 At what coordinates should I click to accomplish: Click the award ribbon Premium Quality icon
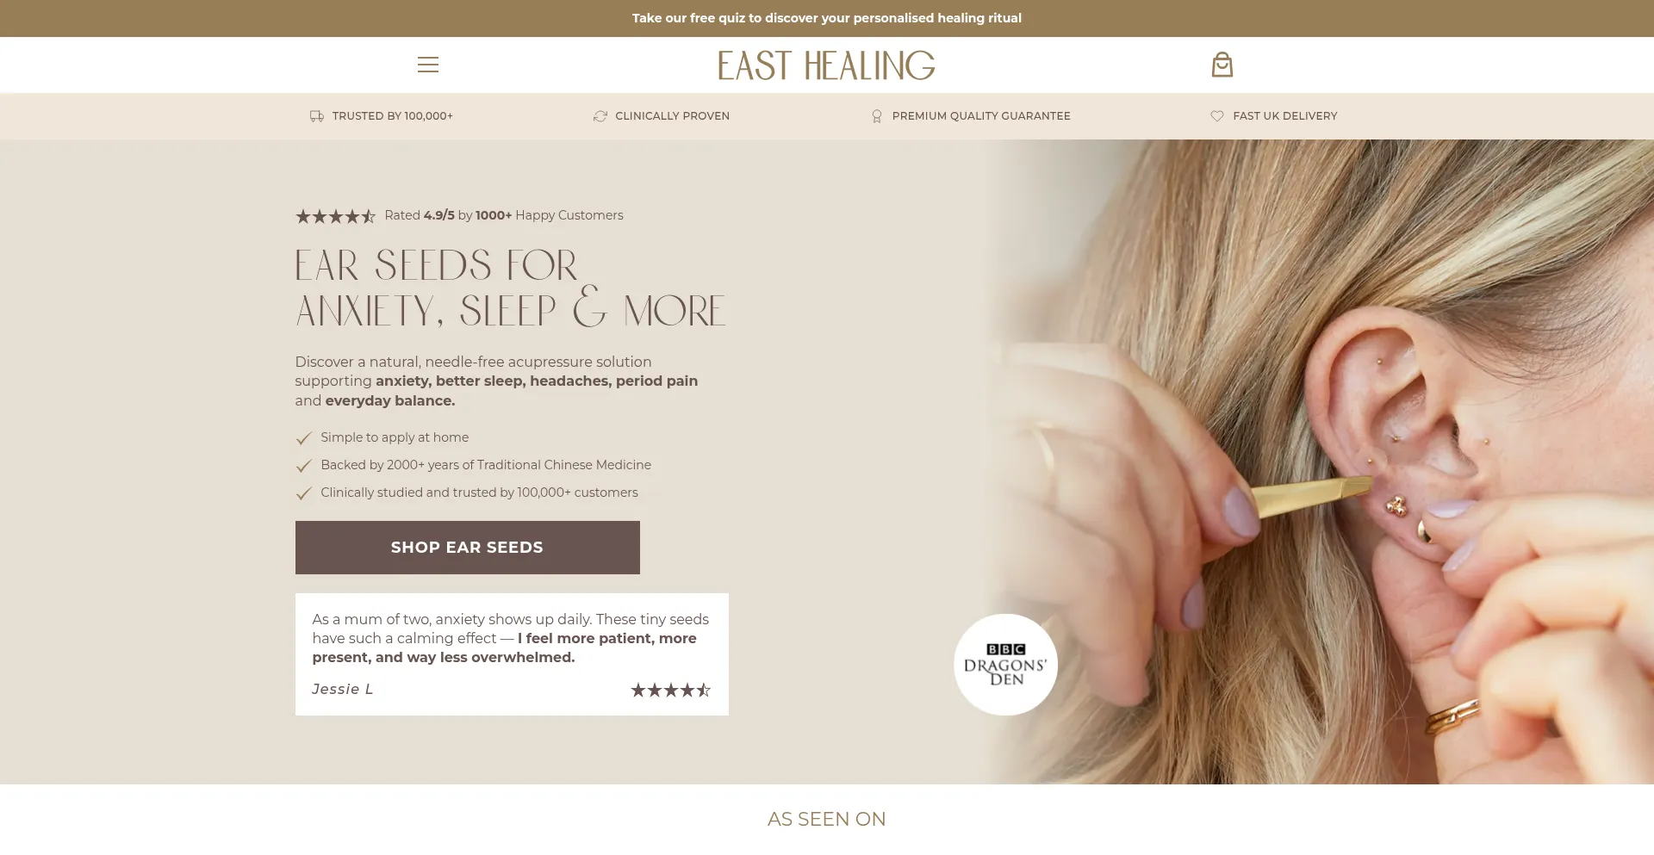[877, 116]
